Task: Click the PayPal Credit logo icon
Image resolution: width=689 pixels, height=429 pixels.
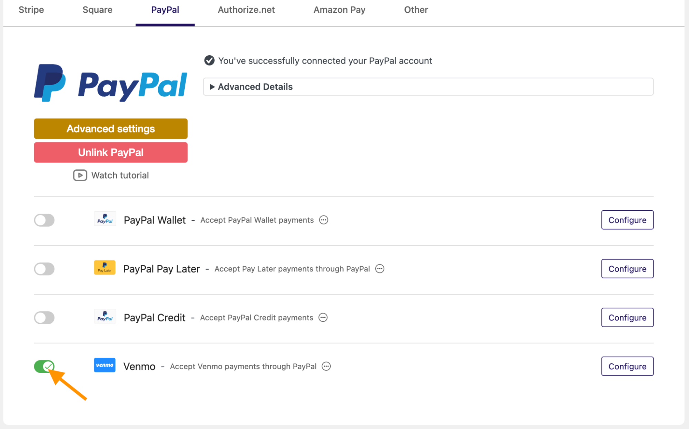Action: pos(105,317)
